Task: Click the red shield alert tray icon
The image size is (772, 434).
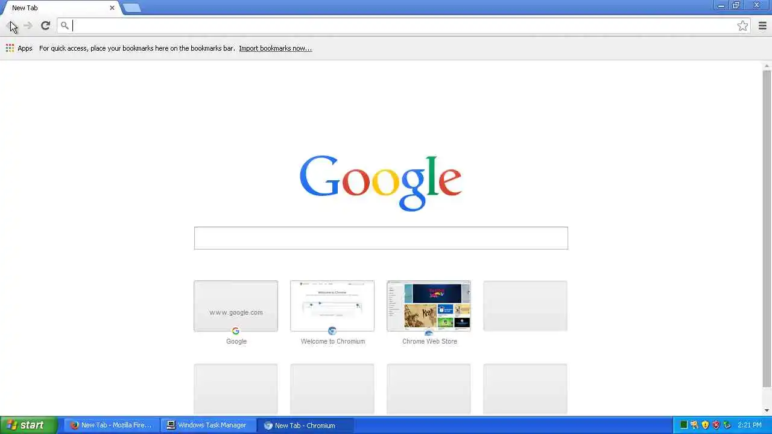Action: tap(716, 425)
